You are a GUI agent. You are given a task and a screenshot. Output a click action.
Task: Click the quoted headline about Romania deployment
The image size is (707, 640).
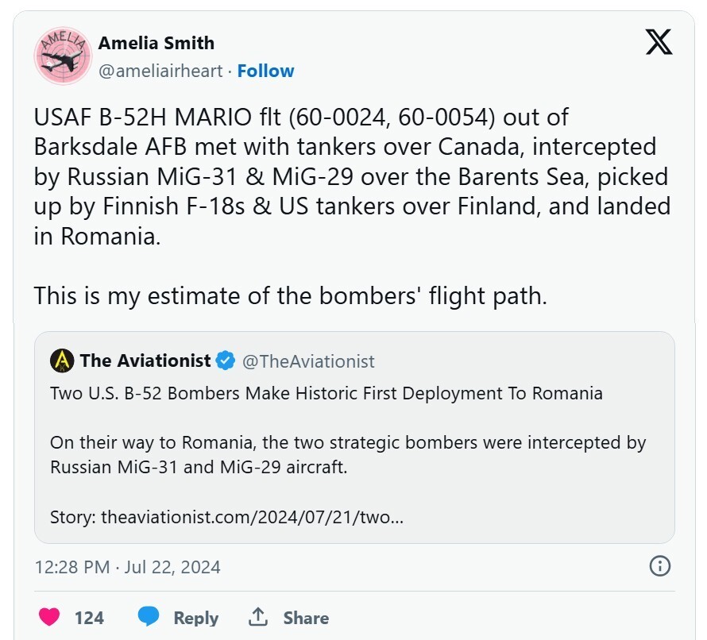[x=326, y=393]
